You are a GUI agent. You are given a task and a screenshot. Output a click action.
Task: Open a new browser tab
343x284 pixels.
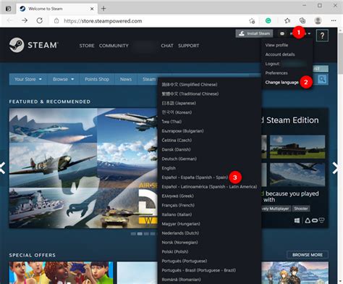pos(103,9)
